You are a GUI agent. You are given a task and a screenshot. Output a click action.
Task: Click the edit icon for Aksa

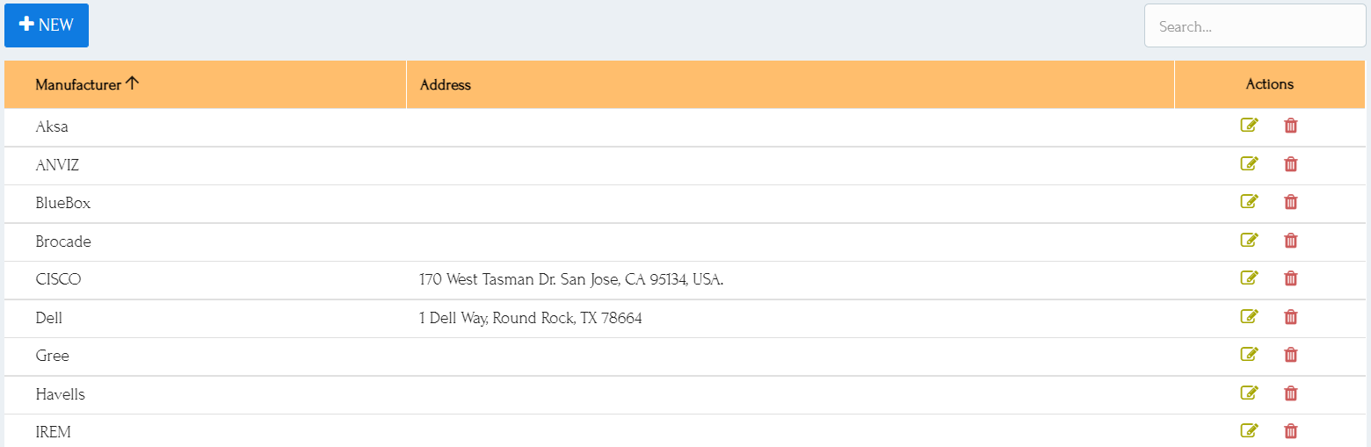[x=1249, y=126]
